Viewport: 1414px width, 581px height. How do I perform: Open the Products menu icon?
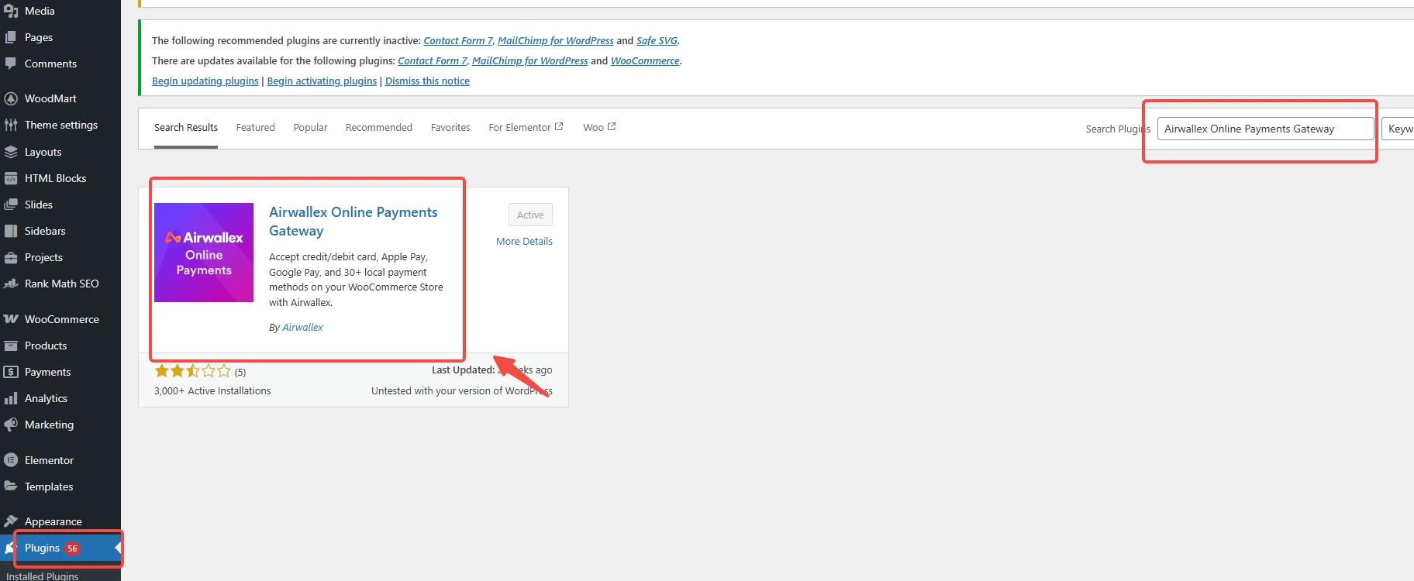coord(11,346)
